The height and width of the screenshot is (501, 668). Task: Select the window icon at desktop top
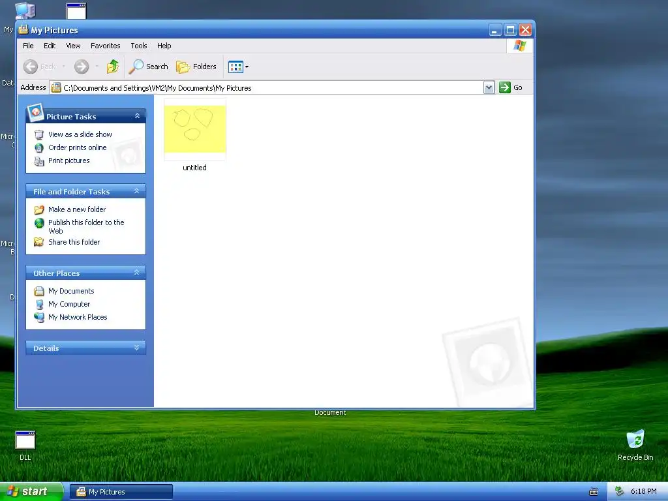tap(77, 10)
